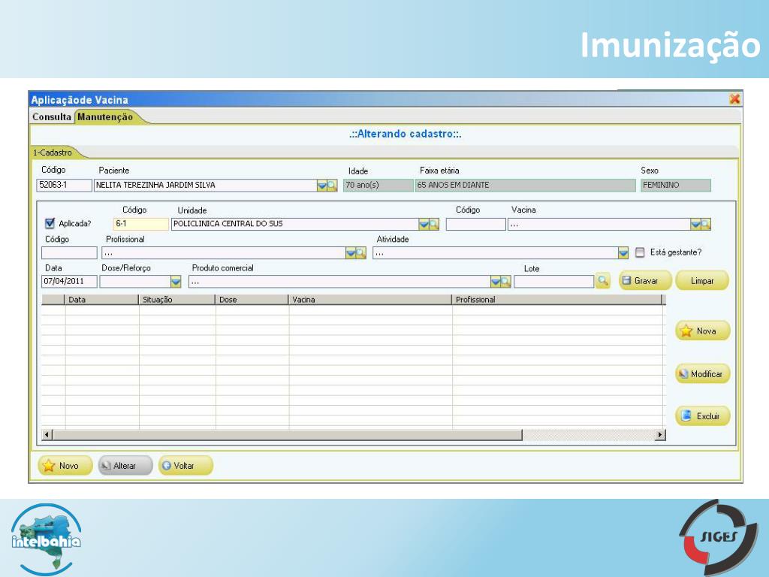Click the grid's horizontal scrollbar right arrow
Viewport: 769px width, 577px height.
(x=661, y=435)
